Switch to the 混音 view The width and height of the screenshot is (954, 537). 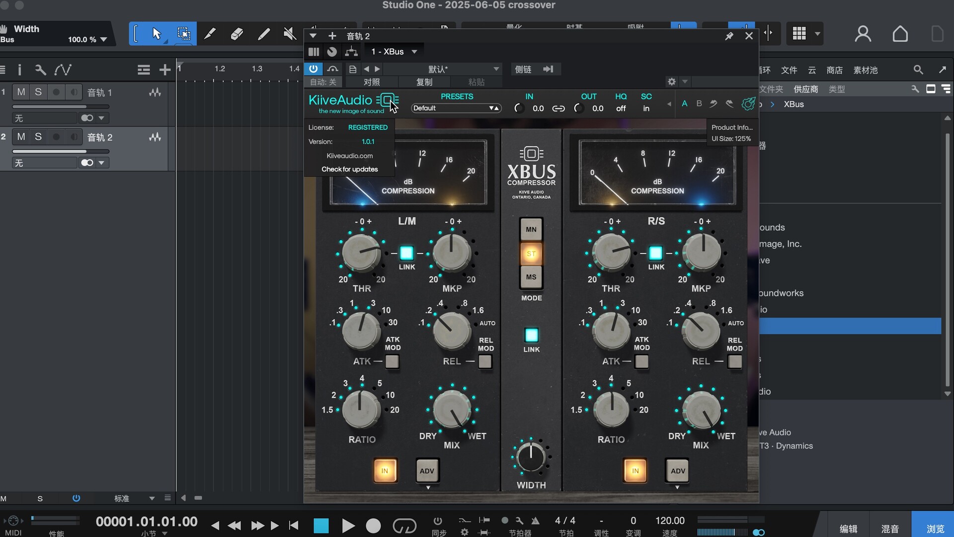pyautogui.click(x=890, y=529)
